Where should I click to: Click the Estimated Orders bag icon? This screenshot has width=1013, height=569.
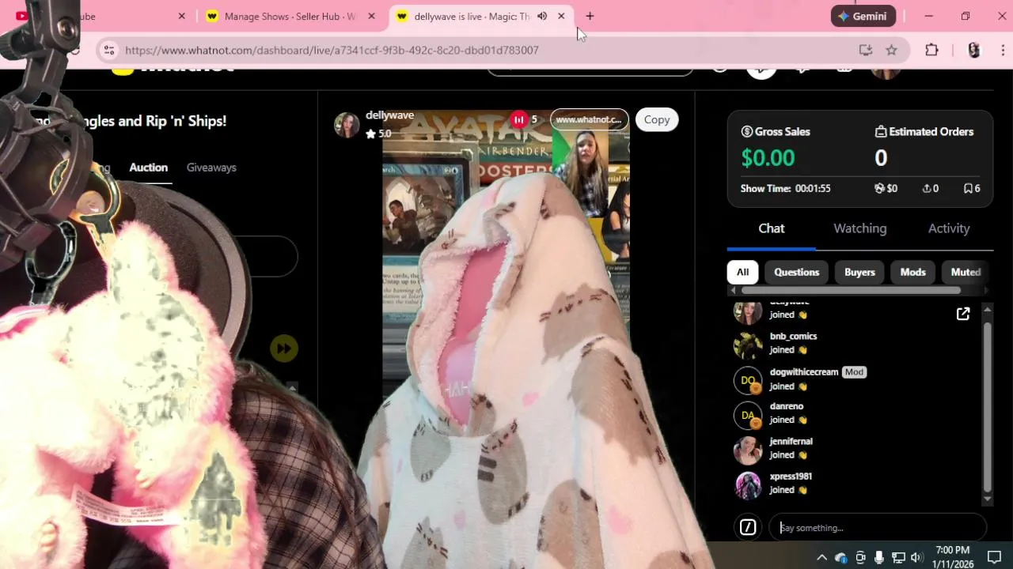(880, 131)
